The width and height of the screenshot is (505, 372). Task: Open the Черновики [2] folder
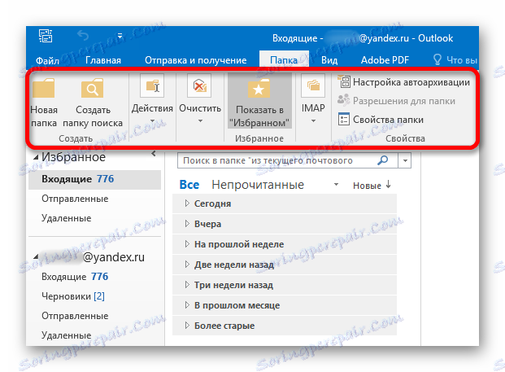tap(73, 296)
